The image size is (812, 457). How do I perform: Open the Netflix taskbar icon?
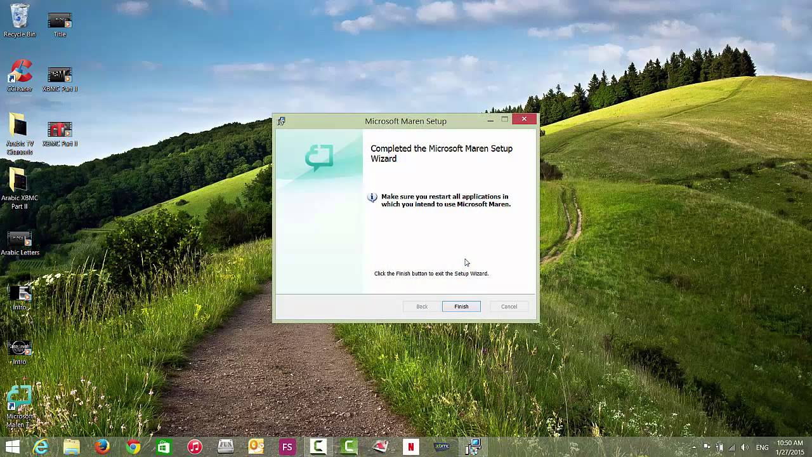(x=411, y=447)
